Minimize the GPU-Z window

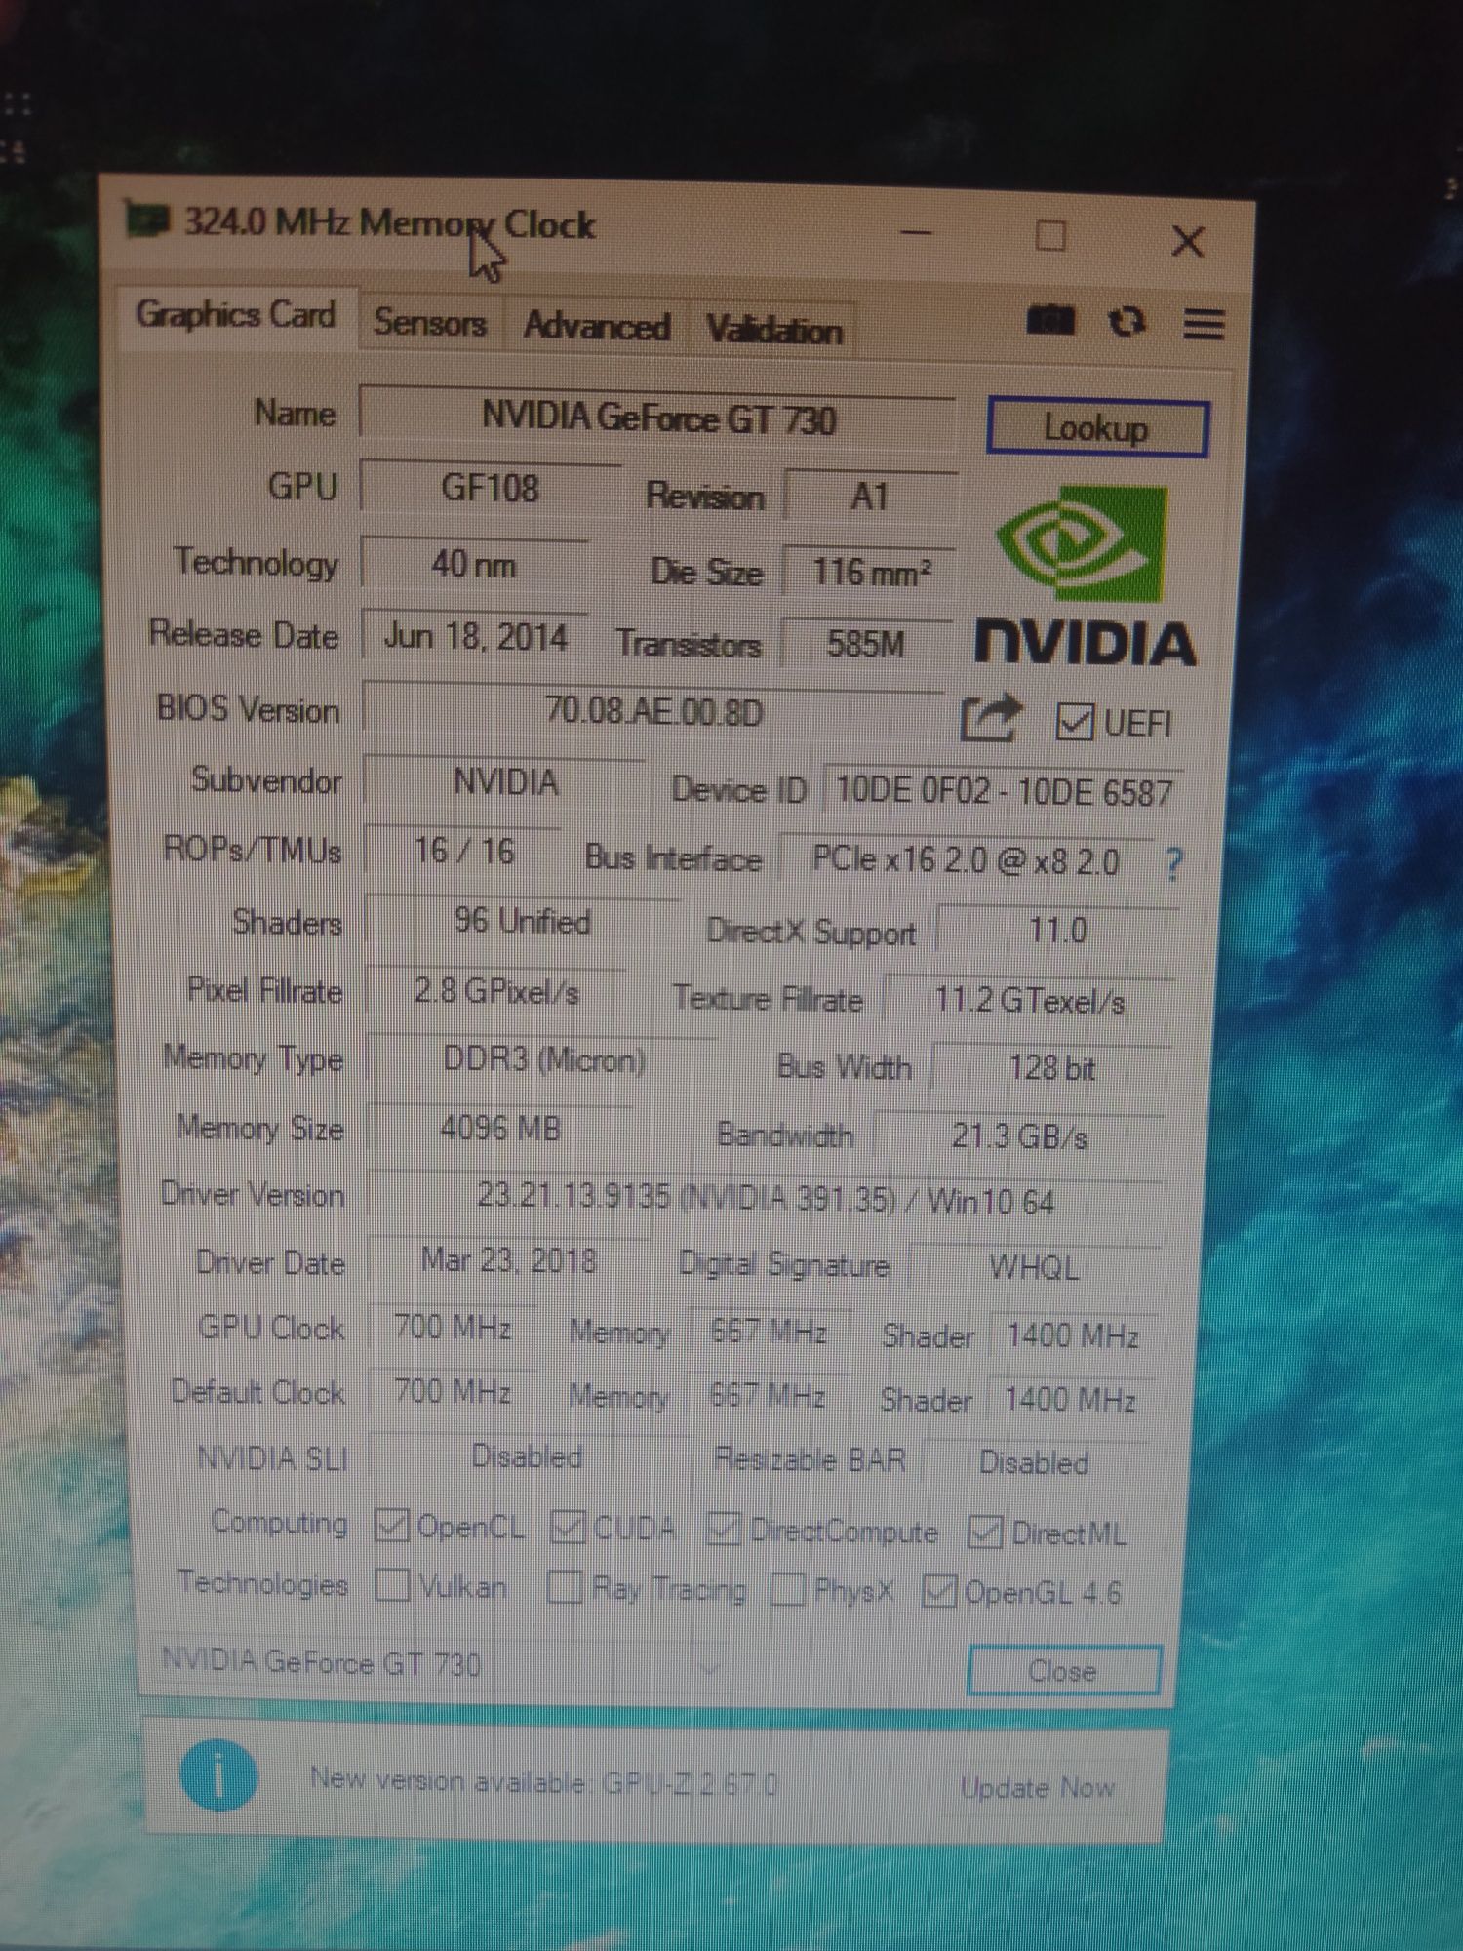click(916, 233)
